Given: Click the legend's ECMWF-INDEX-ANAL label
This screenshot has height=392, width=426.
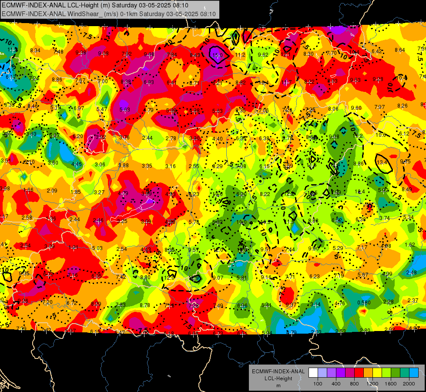Looking at the screenshot, I should pyautogui.click(x=278, y=372).
